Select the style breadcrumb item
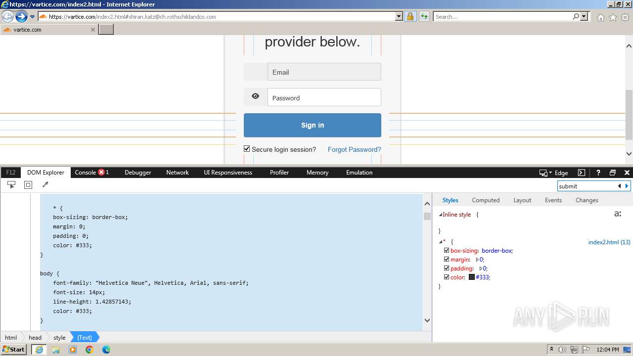 59,338
